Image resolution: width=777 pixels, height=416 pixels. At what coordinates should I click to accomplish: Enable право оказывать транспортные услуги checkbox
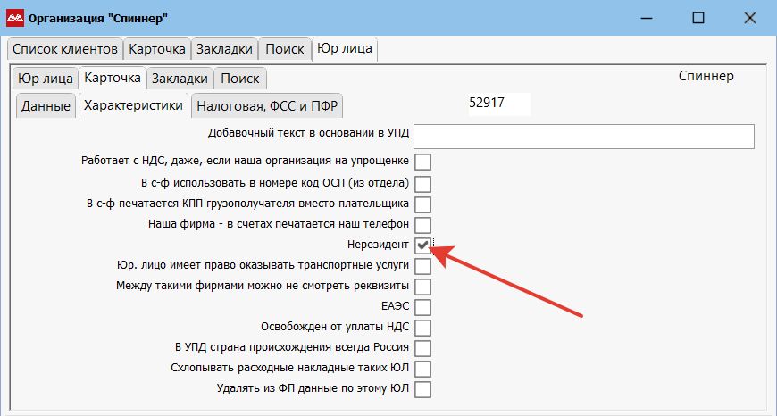(422, 265)
